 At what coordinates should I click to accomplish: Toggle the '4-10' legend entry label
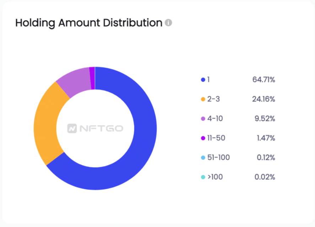click(x=215, y=119)
